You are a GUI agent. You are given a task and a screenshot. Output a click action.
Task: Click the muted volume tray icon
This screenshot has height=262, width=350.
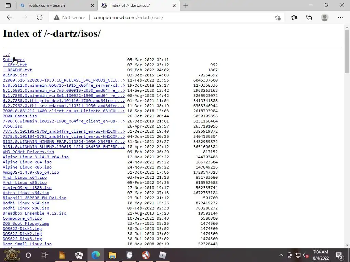(x=306, y=255)
